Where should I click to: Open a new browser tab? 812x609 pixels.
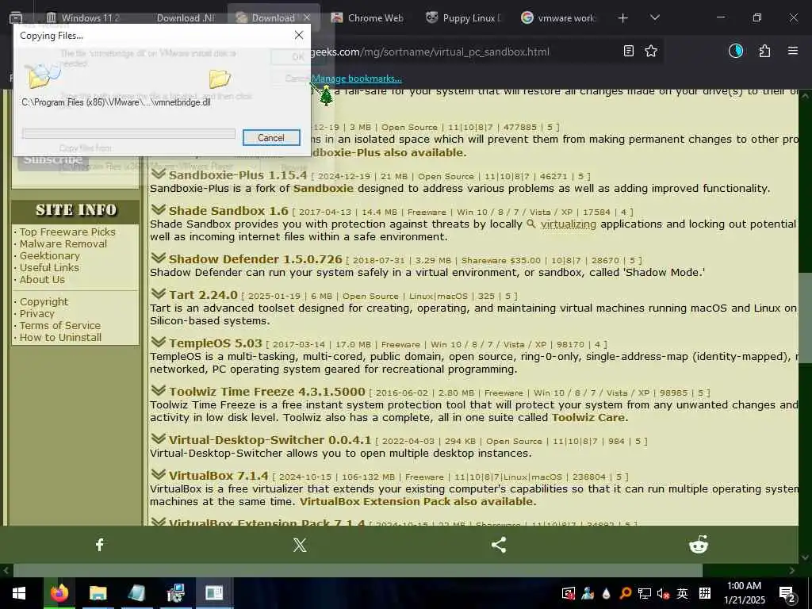623,17
